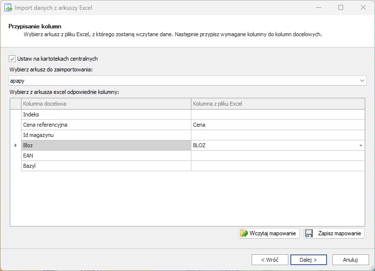Click the Excel cell for Id magazynu
Screen dimensions: 375x271
tap(278, 135)
